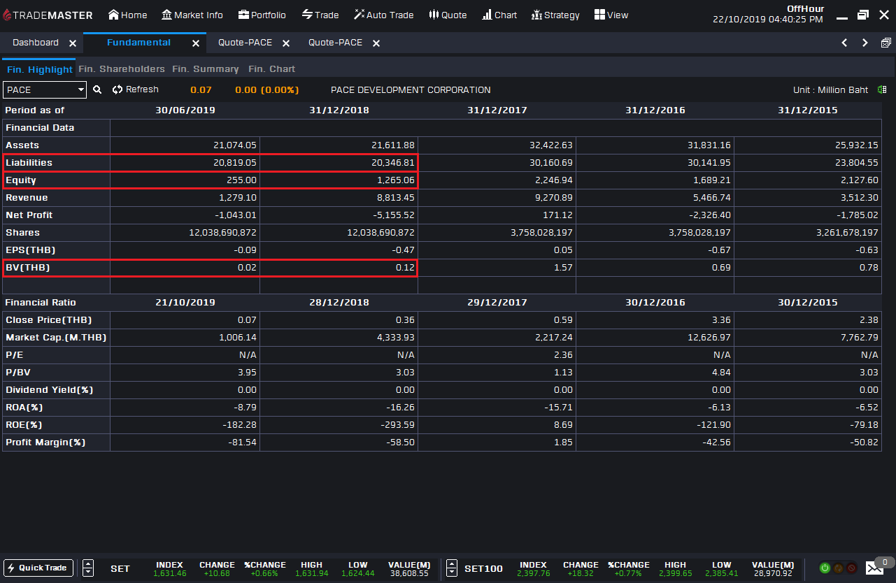896x583 pixels.
Task: Open the Chart module from the menu bar
Action: 499,14
